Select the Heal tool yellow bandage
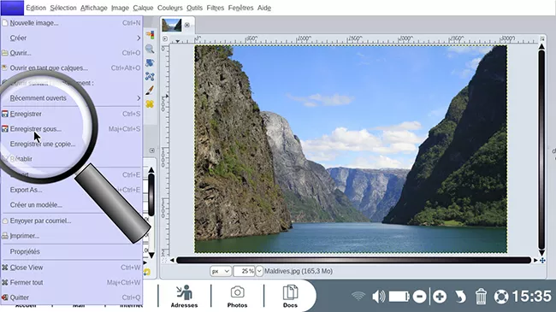Viewport: 556px width, 312px height. [150, 104]
